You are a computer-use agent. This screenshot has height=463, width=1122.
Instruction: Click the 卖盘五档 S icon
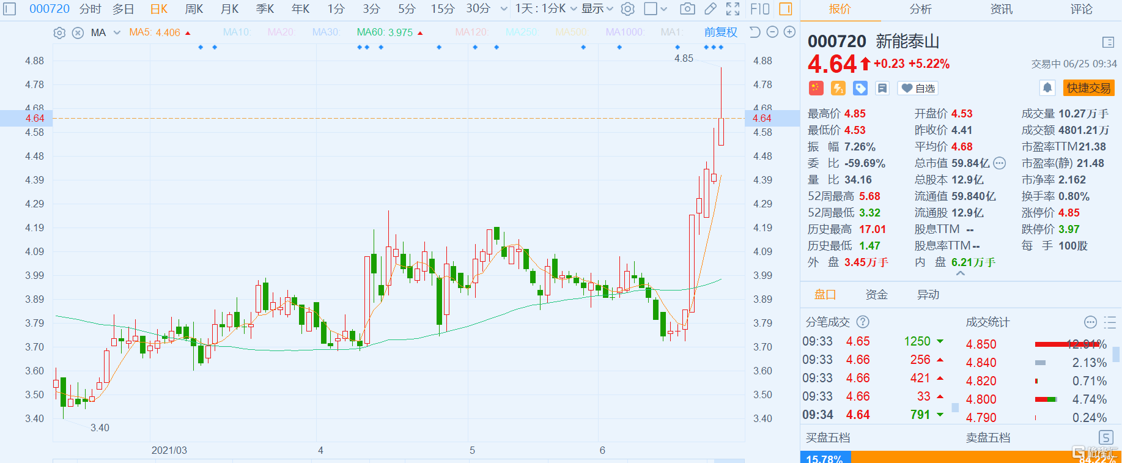[x=1106, y=437]
